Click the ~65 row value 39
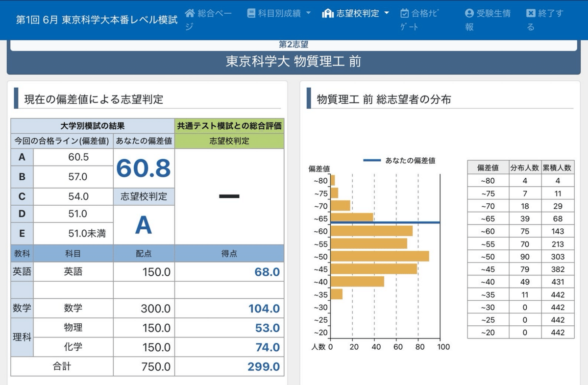588x385 pixels. [x=525, y=218]
